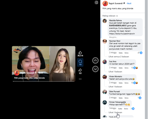
Task: Open Déwi Purwati's name link
Action: 115,91
